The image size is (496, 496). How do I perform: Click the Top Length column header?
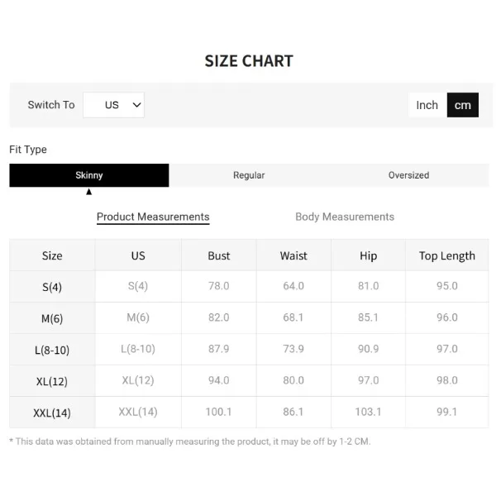(447, 255)
